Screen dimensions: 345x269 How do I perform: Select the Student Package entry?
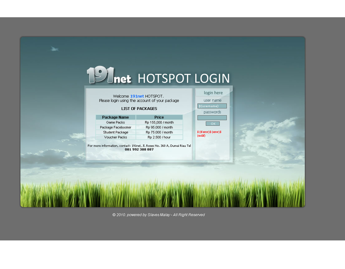pos(115,132)
